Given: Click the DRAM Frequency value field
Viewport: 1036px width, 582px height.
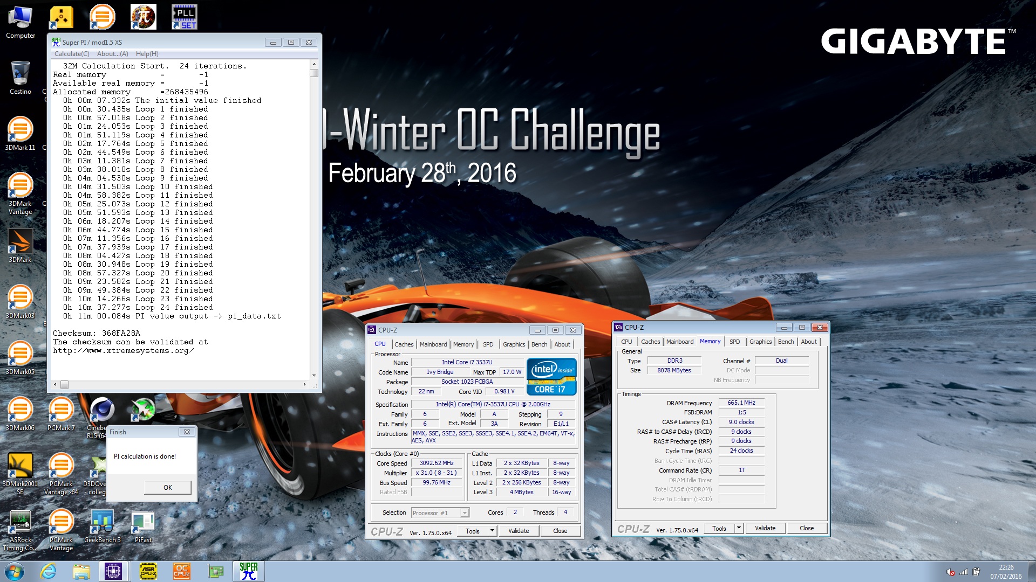Looking at the screenshot, I should coord(741,403).
